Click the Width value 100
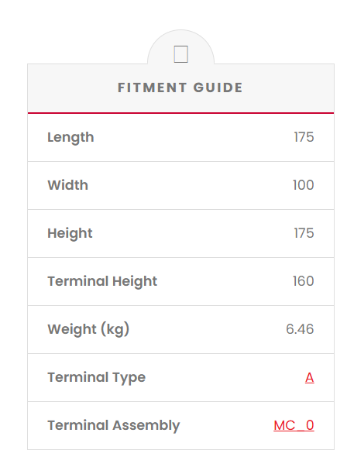 (304, 185)
